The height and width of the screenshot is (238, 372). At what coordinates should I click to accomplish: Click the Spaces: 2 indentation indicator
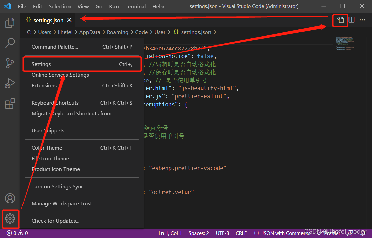199,233
